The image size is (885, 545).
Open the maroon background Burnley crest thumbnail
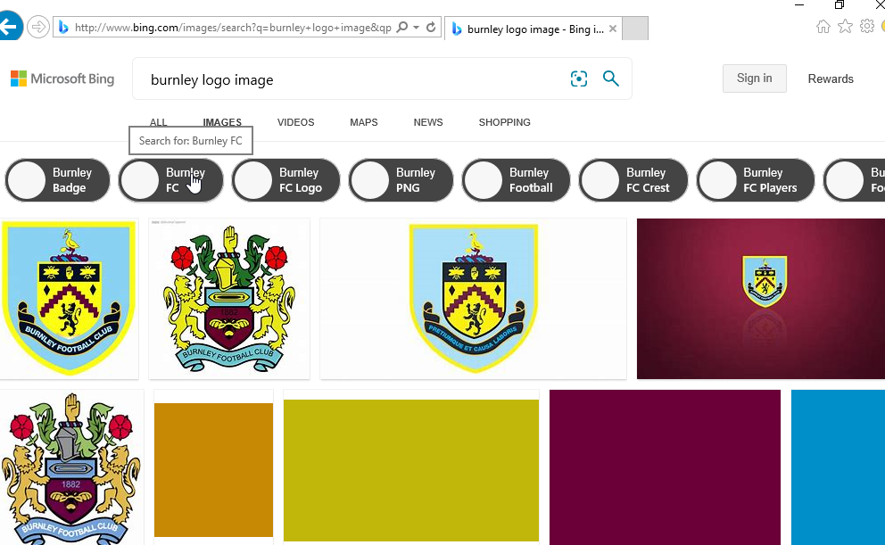click(x=761, y=299)
